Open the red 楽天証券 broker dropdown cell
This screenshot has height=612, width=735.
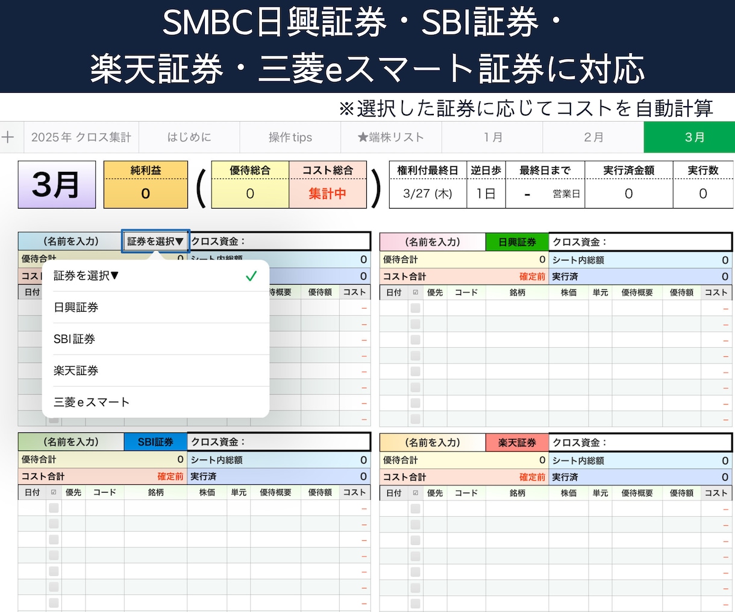tap(517, 443)
